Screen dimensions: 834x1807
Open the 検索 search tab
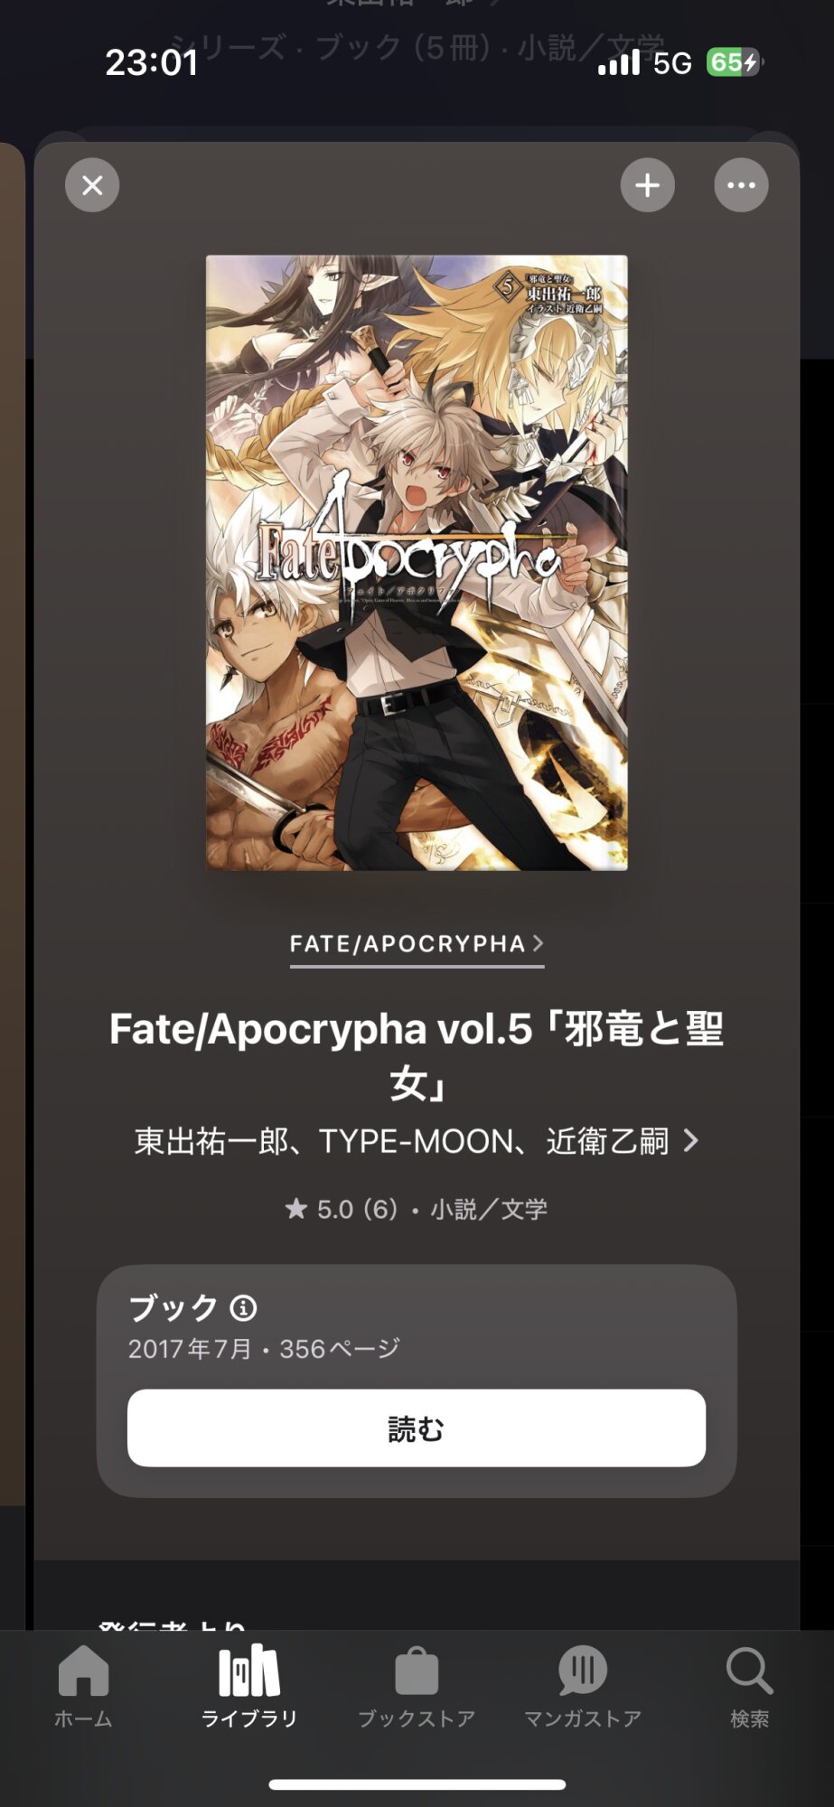click(x=749, y=1687)
